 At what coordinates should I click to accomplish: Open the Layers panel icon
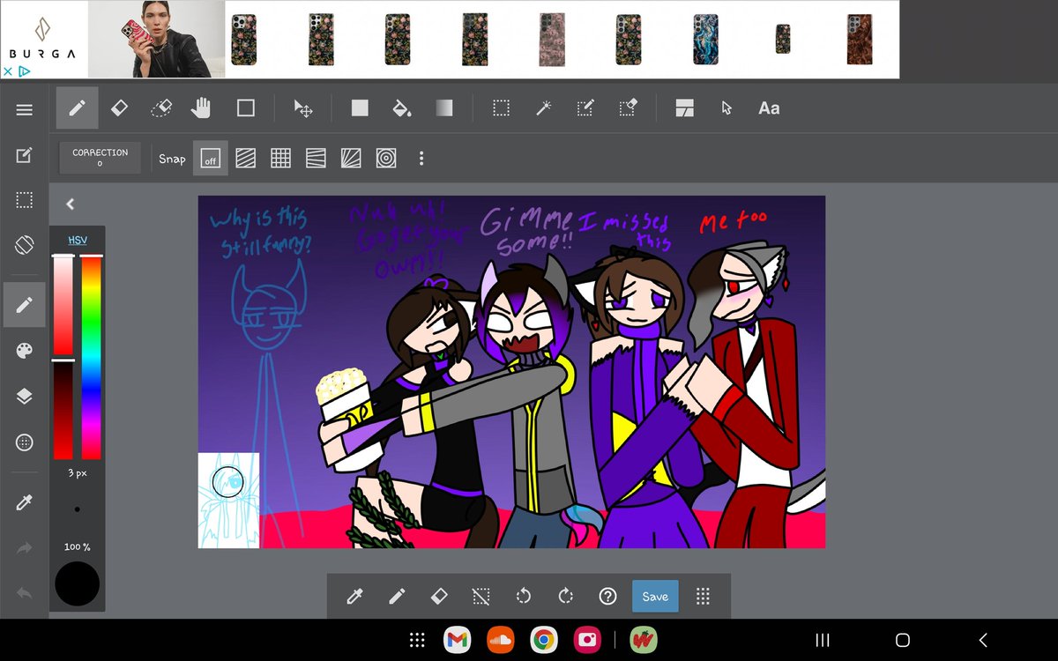coord(25,397)
